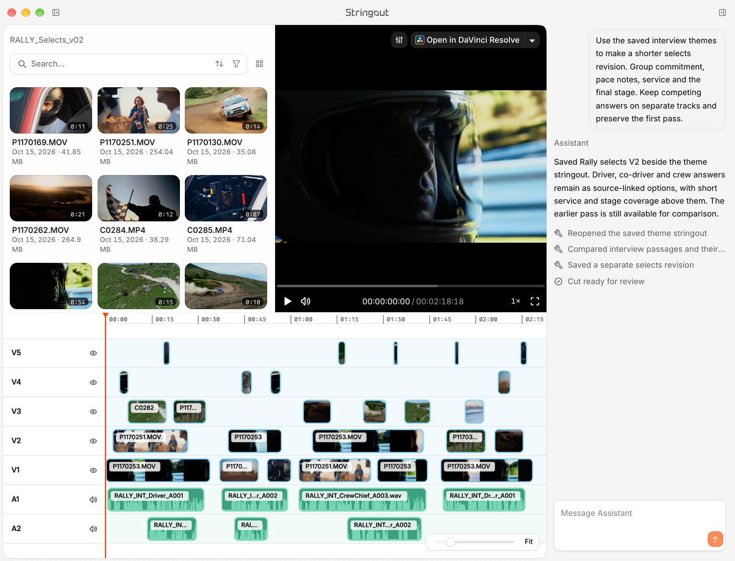This screenshot has width=735, height=561.
Task: Select RALLY_INT_CrewChief_A003.wav audio clip
Action: tap(362, 499)
